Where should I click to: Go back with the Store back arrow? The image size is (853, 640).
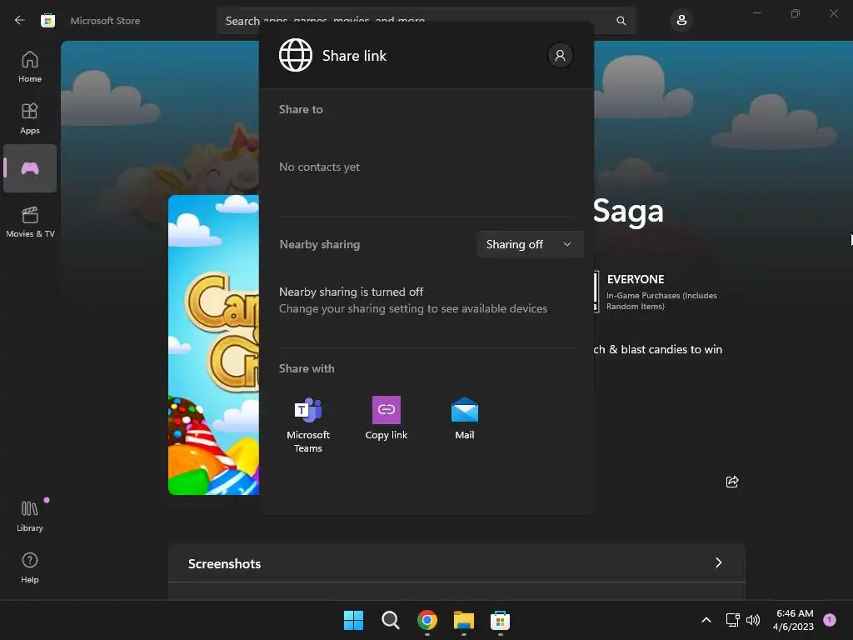click(x=20, y=21)
